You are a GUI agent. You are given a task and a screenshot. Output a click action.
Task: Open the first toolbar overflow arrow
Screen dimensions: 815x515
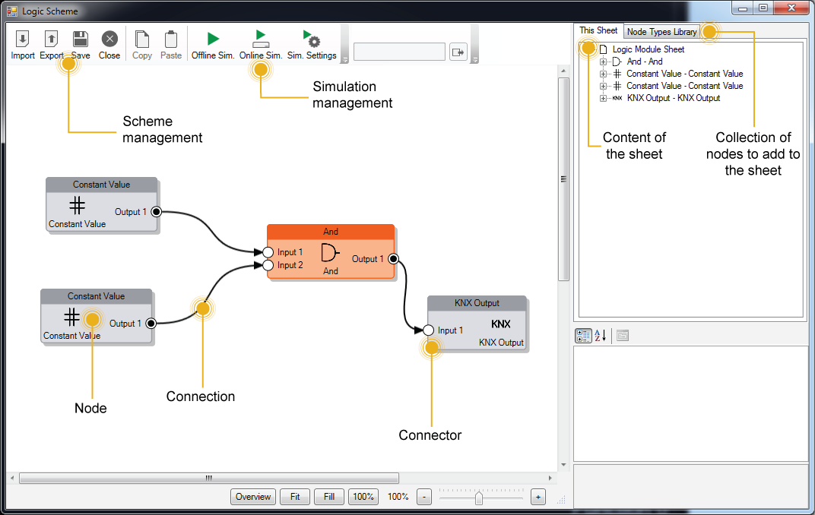(x=344, y=60)
